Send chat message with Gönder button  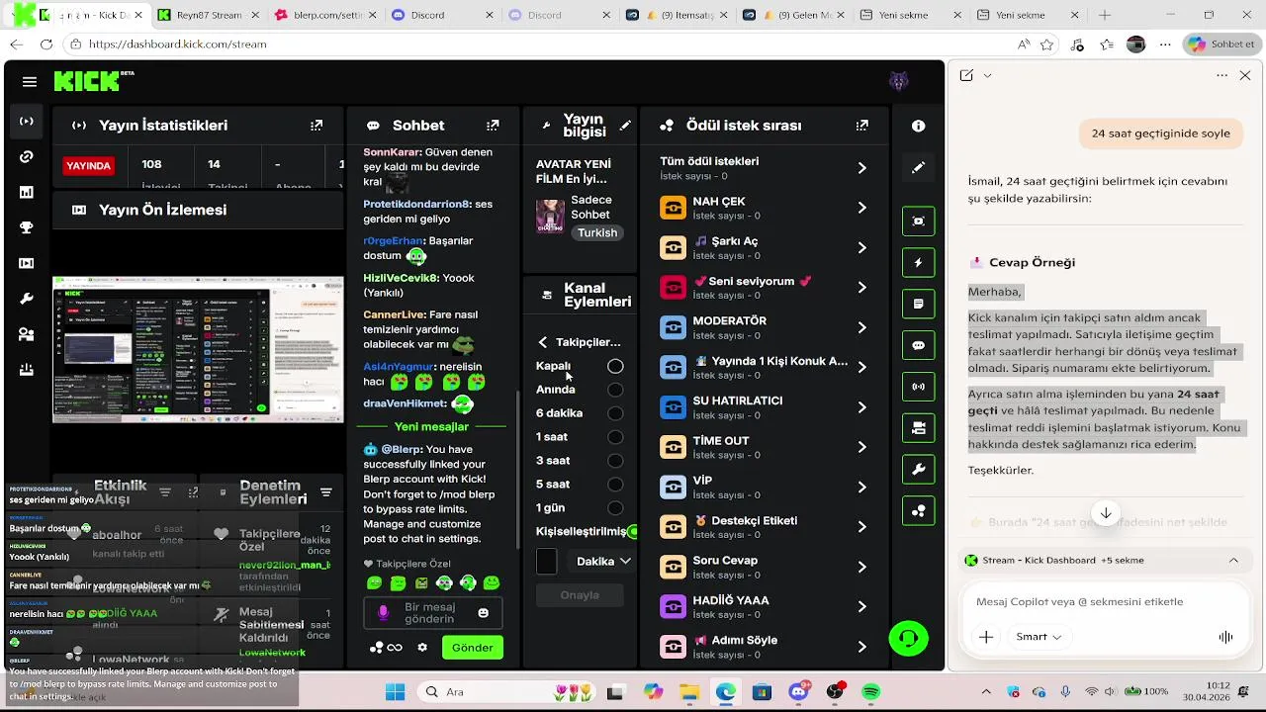pyautogui.click(x=473, y=648)
